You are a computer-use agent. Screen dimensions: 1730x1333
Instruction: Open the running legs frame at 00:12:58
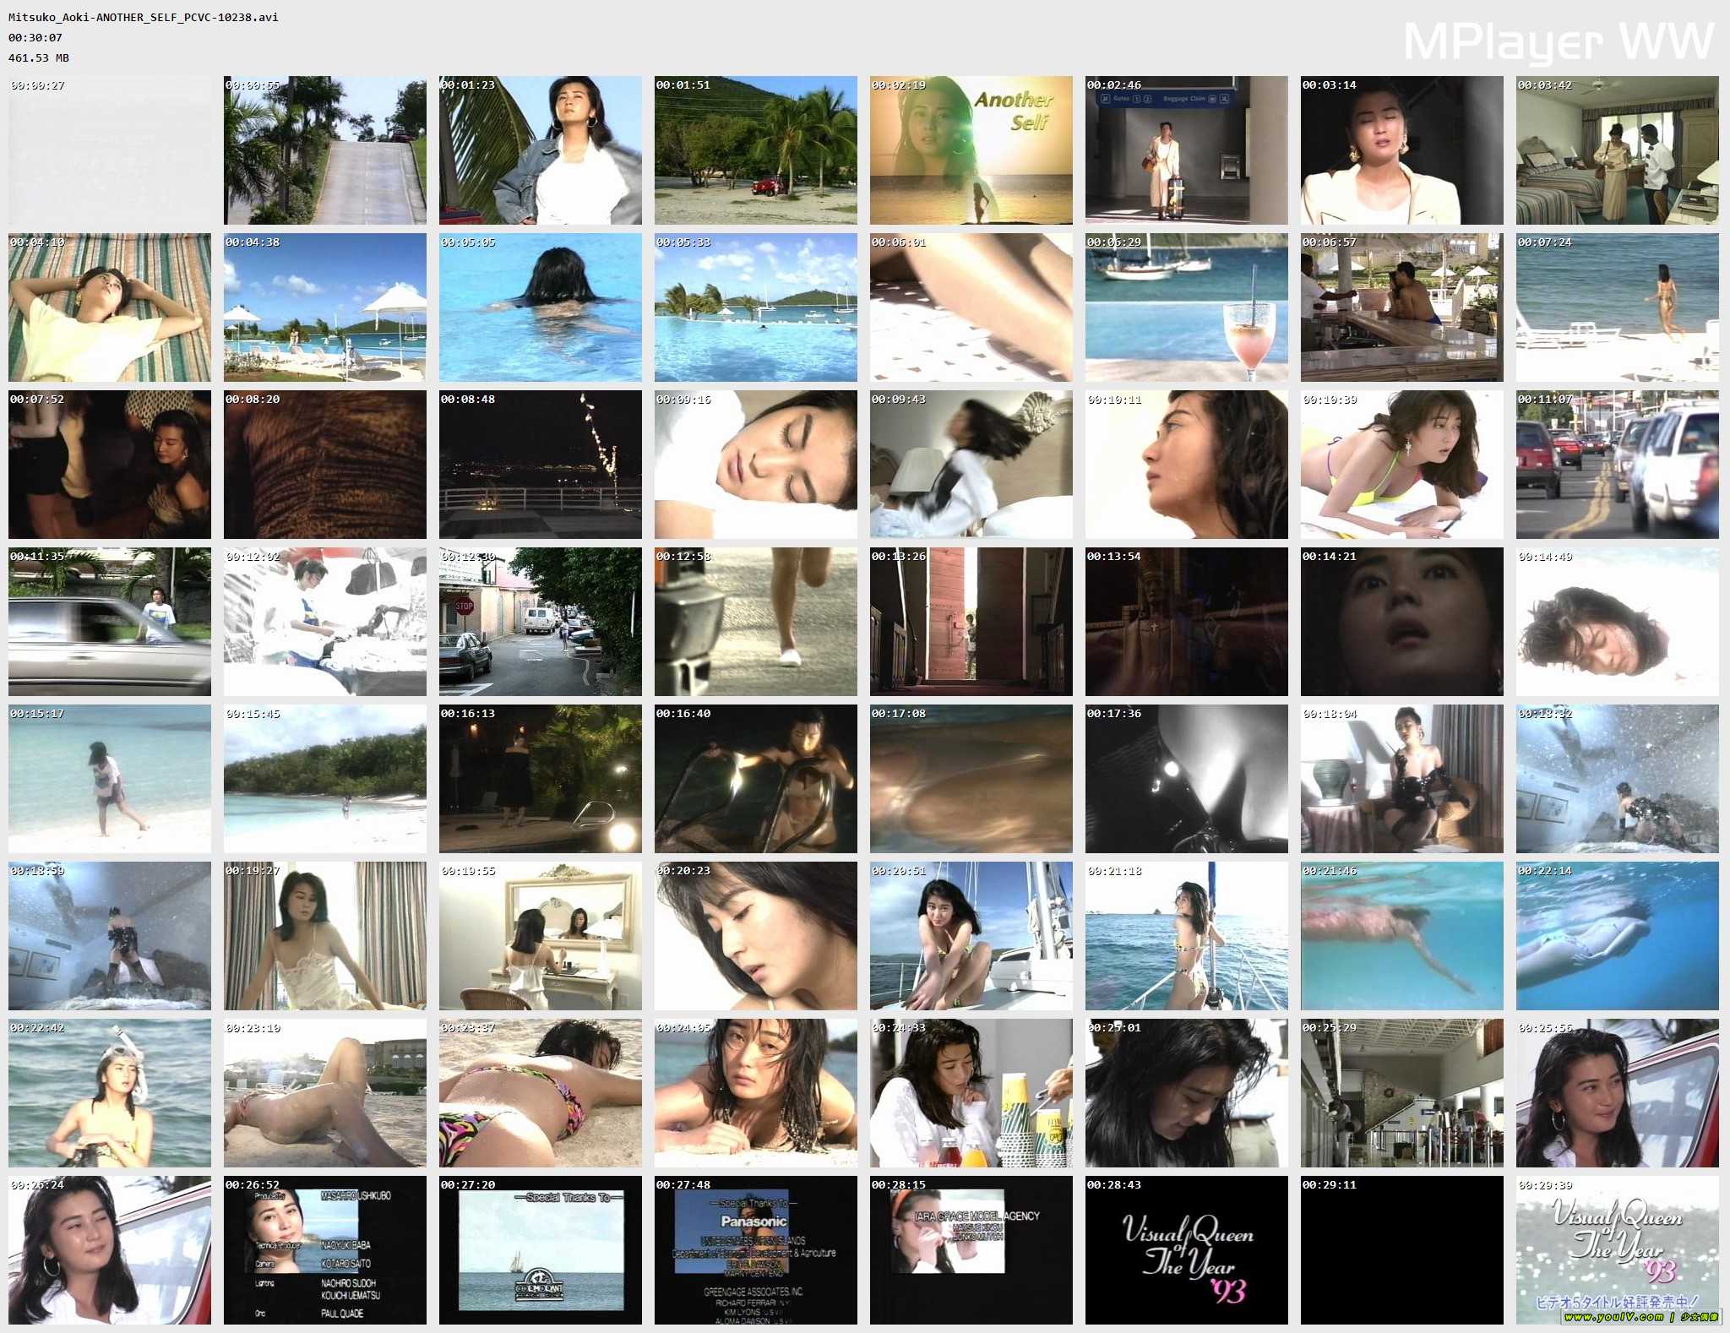[756, 622]
